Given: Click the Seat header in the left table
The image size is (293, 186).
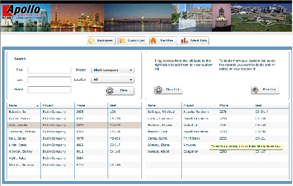Looking at the screenshot, I should [125, 105].
